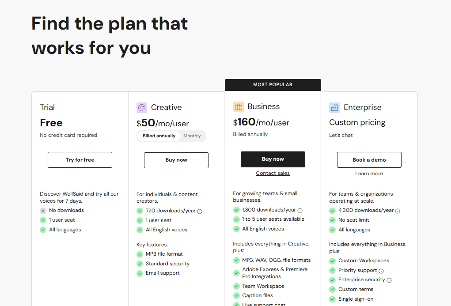Select the Billed annually option
The width and height of the screenshot is (451, 306).
(x=158, y=136)
